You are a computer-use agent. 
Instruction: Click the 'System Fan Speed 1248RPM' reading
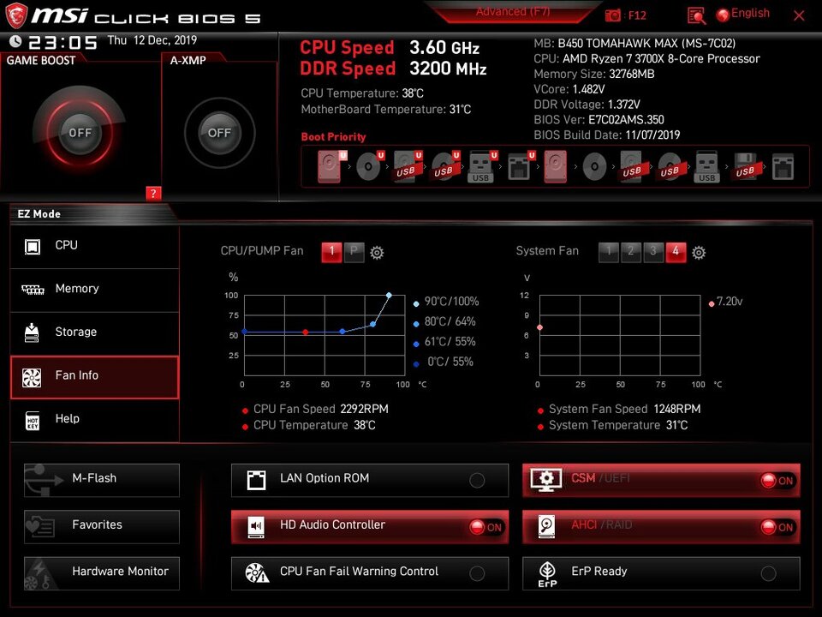click(x=624, y=410)
